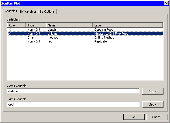The height and width of the screenshot is (123, 170).
Task: Click the Name column header
Action: click(x=69, y=25)
